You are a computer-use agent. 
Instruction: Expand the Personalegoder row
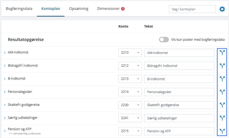pos(5,92)
